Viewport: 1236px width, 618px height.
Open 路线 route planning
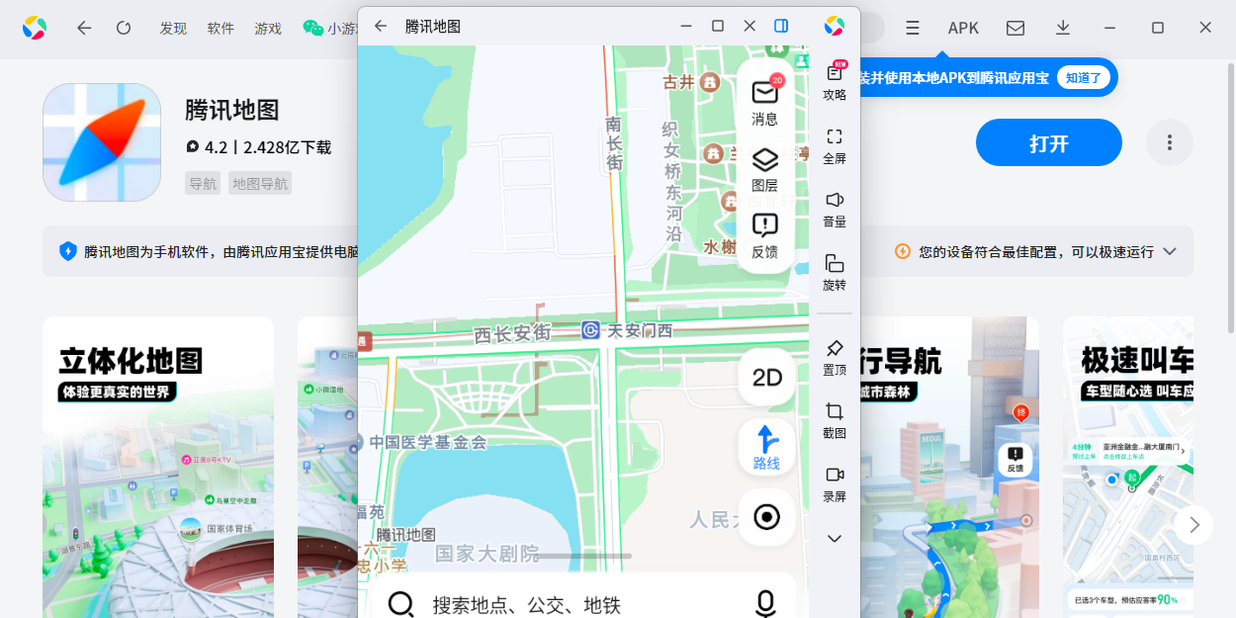(x=765, y=447)
